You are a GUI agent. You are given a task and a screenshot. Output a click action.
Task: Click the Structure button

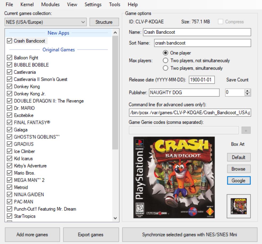[104, 22]
